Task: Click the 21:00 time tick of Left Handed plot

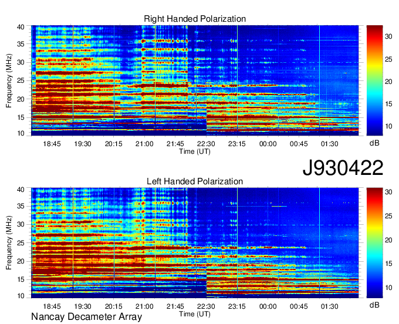Action: 144,306
